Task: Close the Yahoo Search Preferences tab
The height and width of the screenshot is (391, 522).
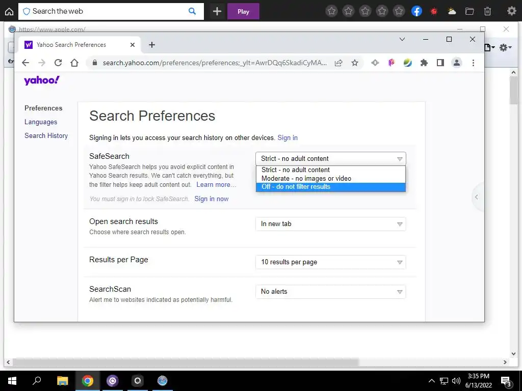Action: (x=133, y=45)
